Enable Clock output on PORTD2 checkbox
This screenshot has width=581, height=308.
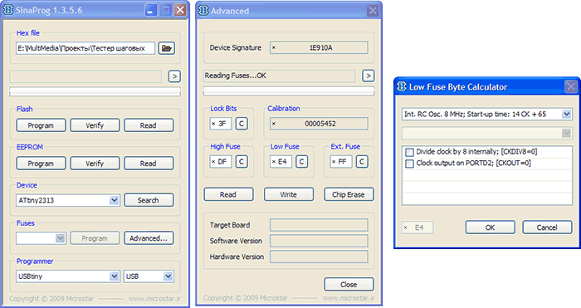pyautogui.click(x=409, y=164)
